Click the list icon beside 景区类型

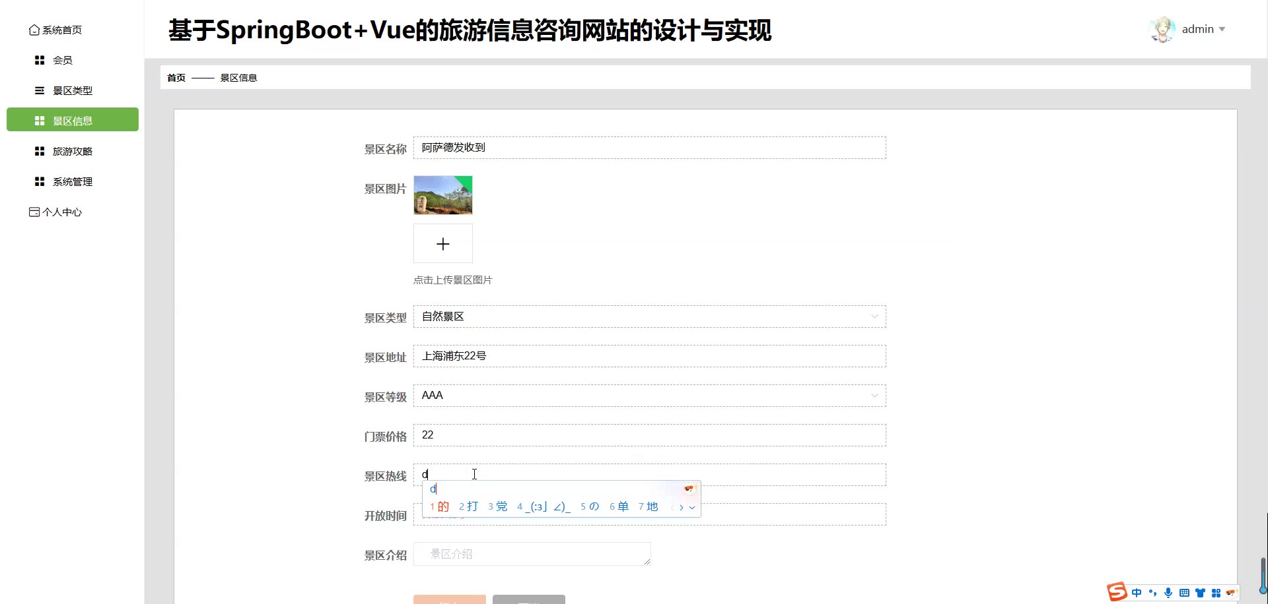click(40, 90)
